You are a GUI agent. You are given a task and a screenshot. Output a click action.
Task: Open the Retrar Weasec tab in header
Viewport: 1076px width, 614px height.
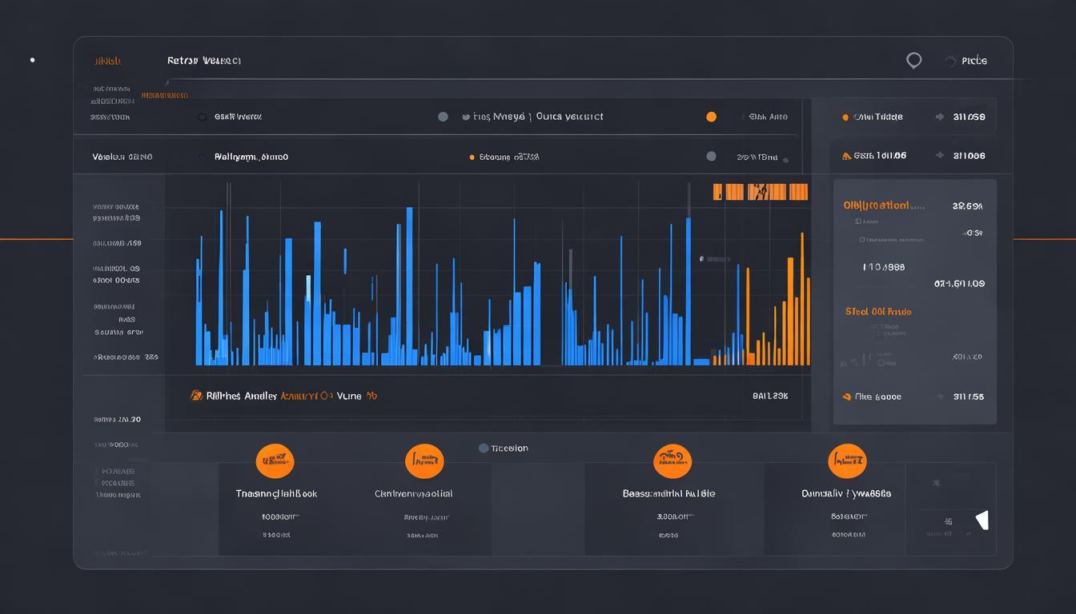click(x=203, y=61)
